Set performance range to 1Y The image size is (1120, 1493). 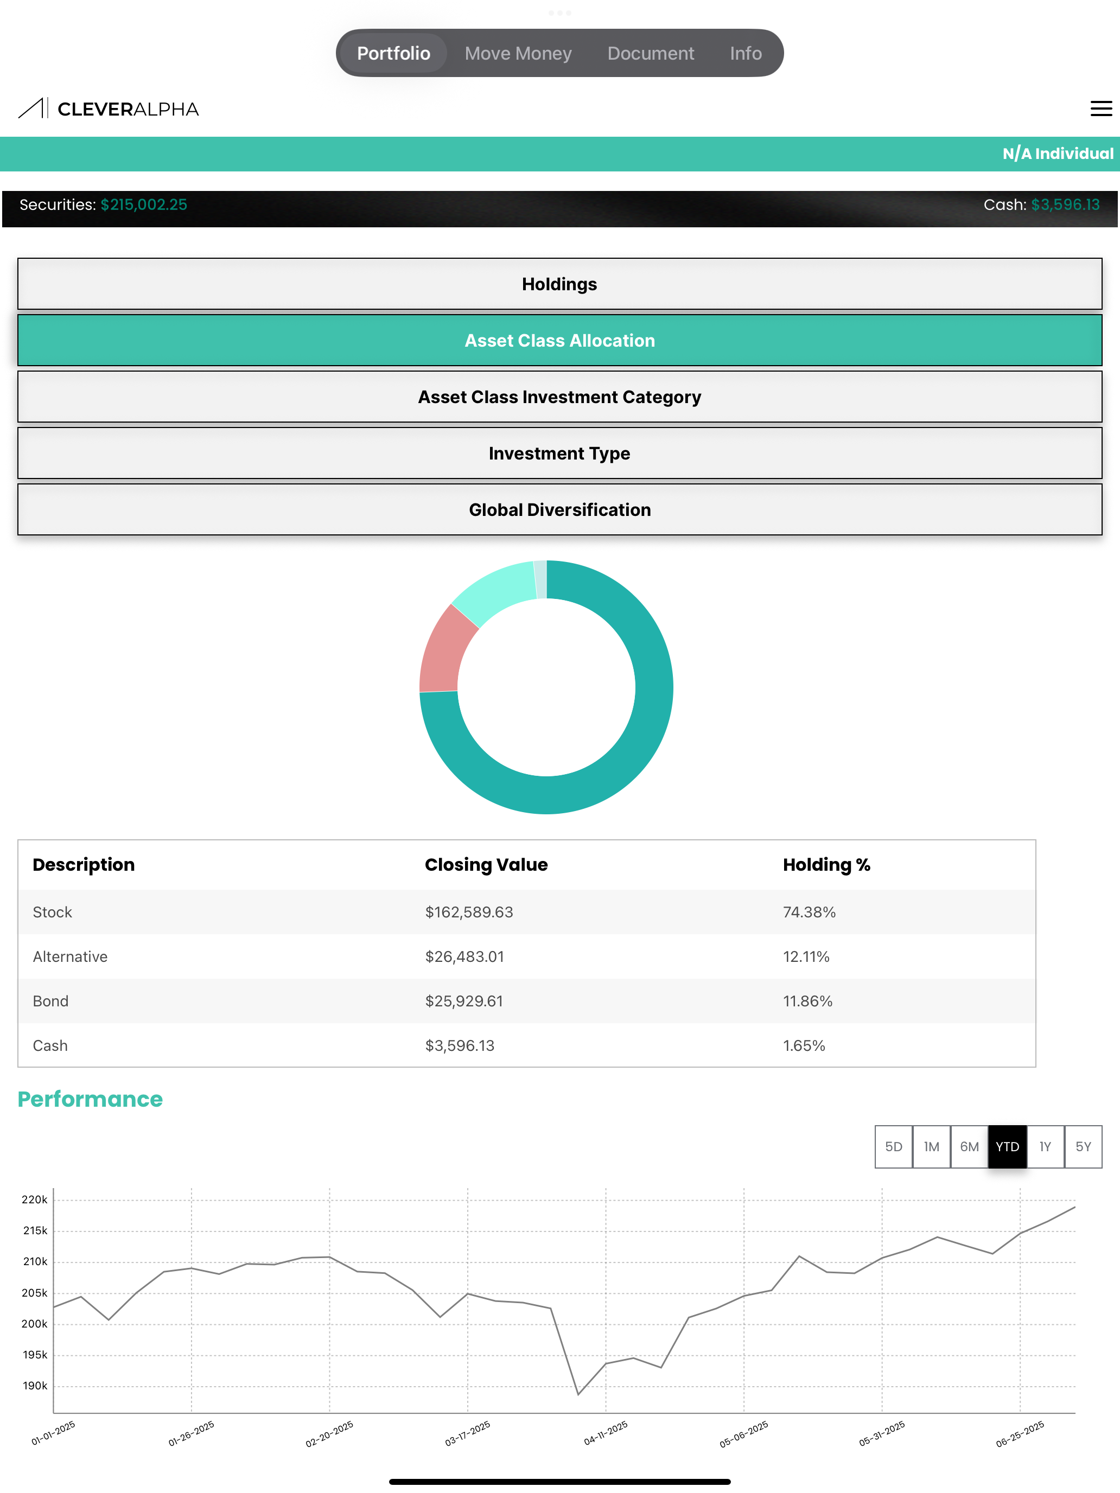coord(1045,1147)
